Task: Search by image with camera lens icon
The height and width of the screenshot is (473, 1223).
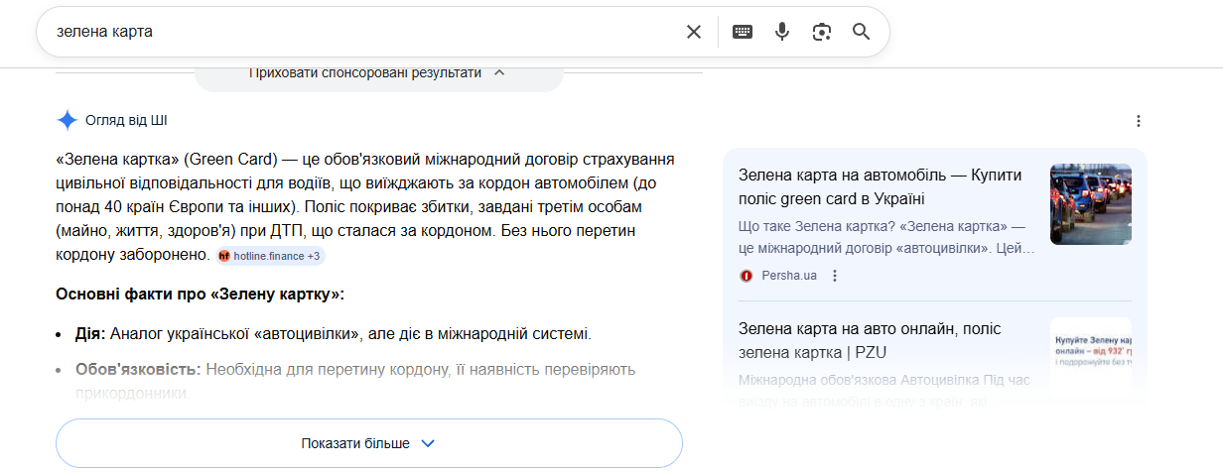Action: pos(821,32)
